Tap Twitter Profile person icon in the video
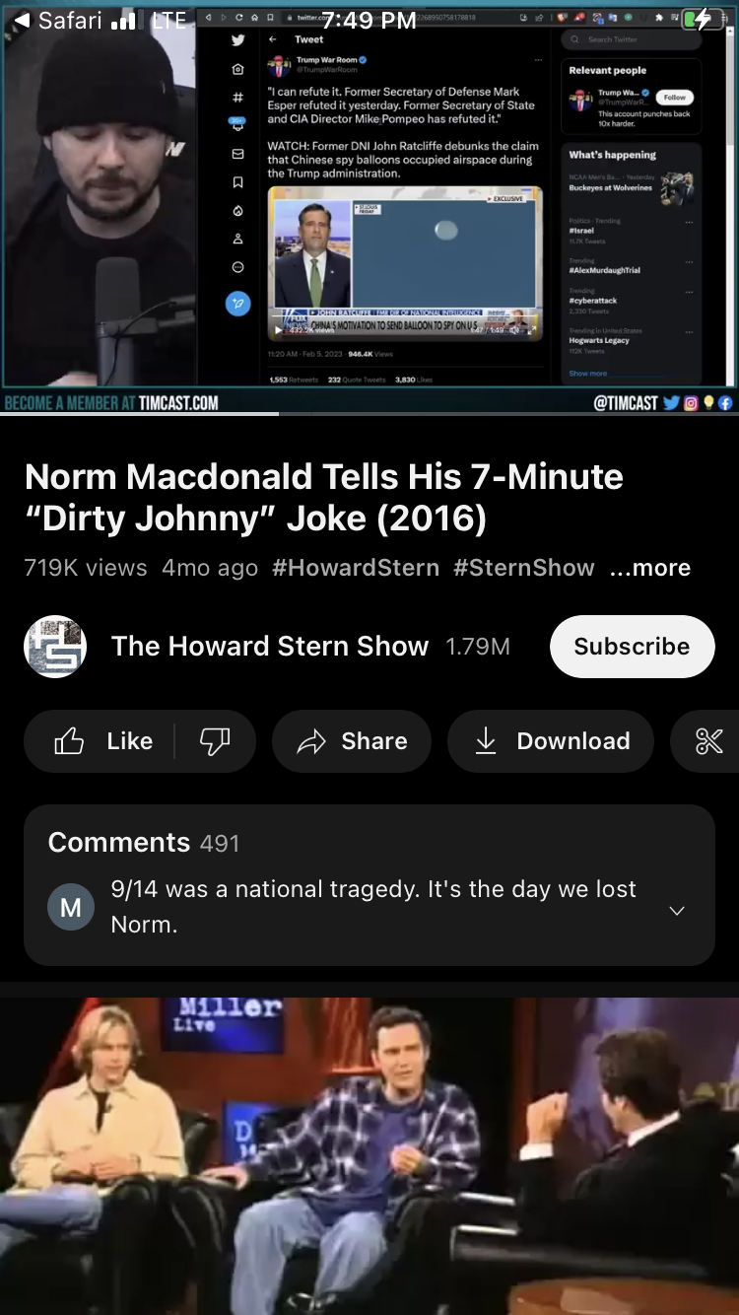Screen dimensions: 739x1315 [237, 240]
